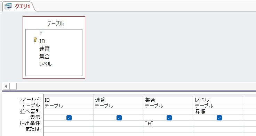Open the 昇順 sort cell for レベル

(x=219, y=112)
